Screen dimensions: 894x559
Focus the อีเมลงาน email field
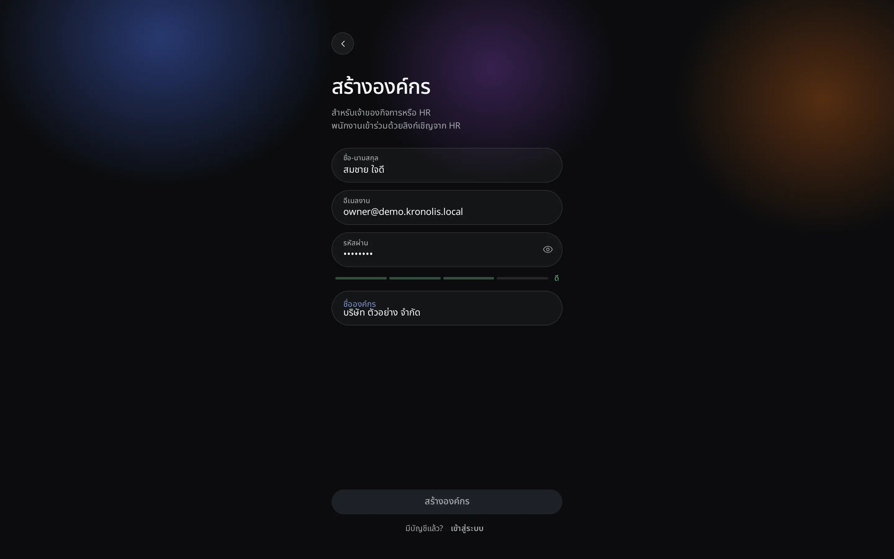447,207
